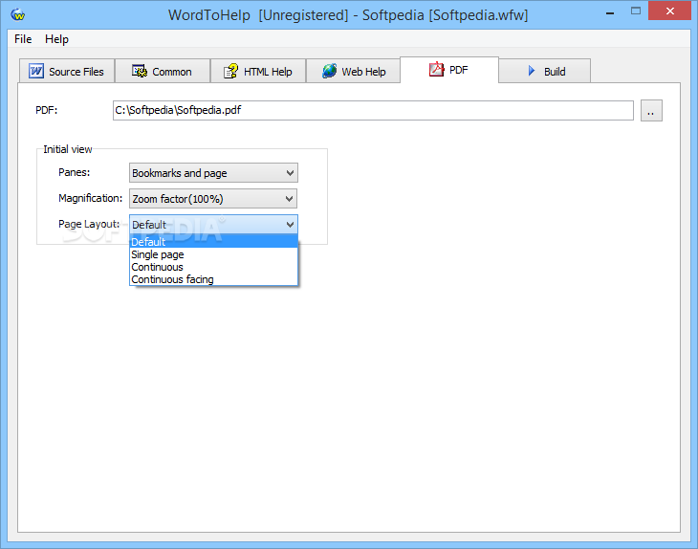
Task: Click the globe icon on Web Help tab
Action: 330,71
